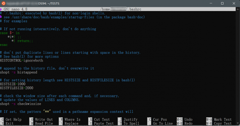
Task: Click the Replace shortcut label
Action: 71,123
